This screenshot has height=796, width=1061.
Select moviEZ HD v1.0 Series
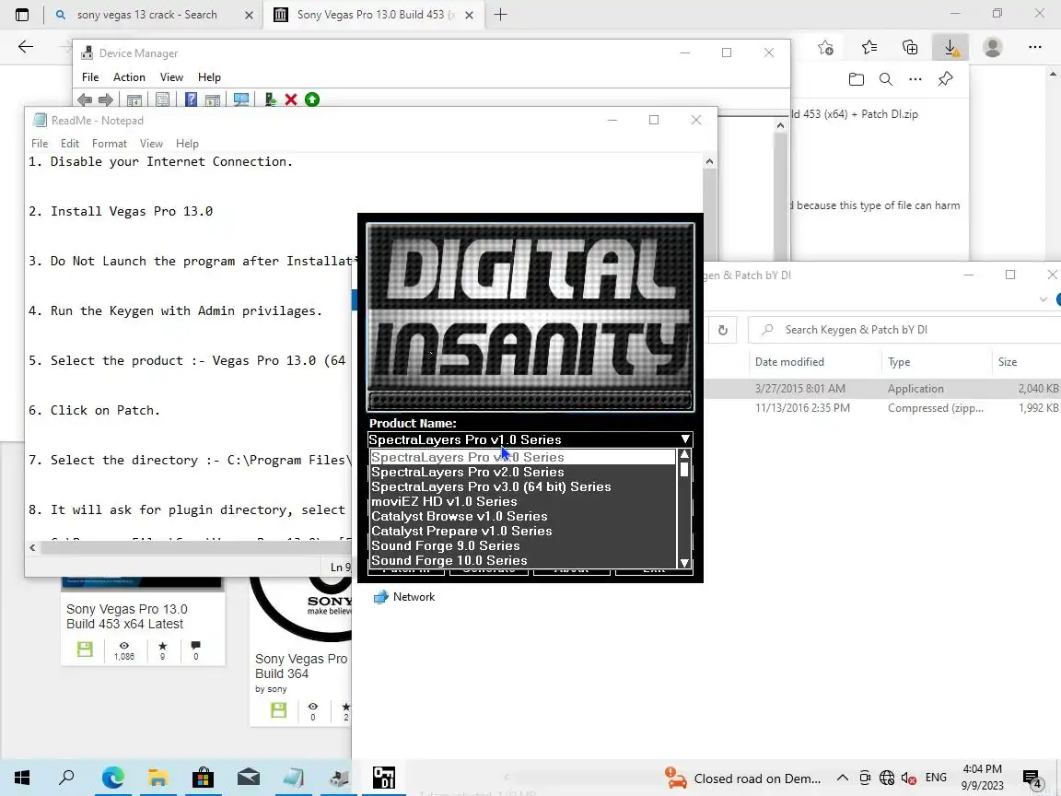click(x=523, y=502)
